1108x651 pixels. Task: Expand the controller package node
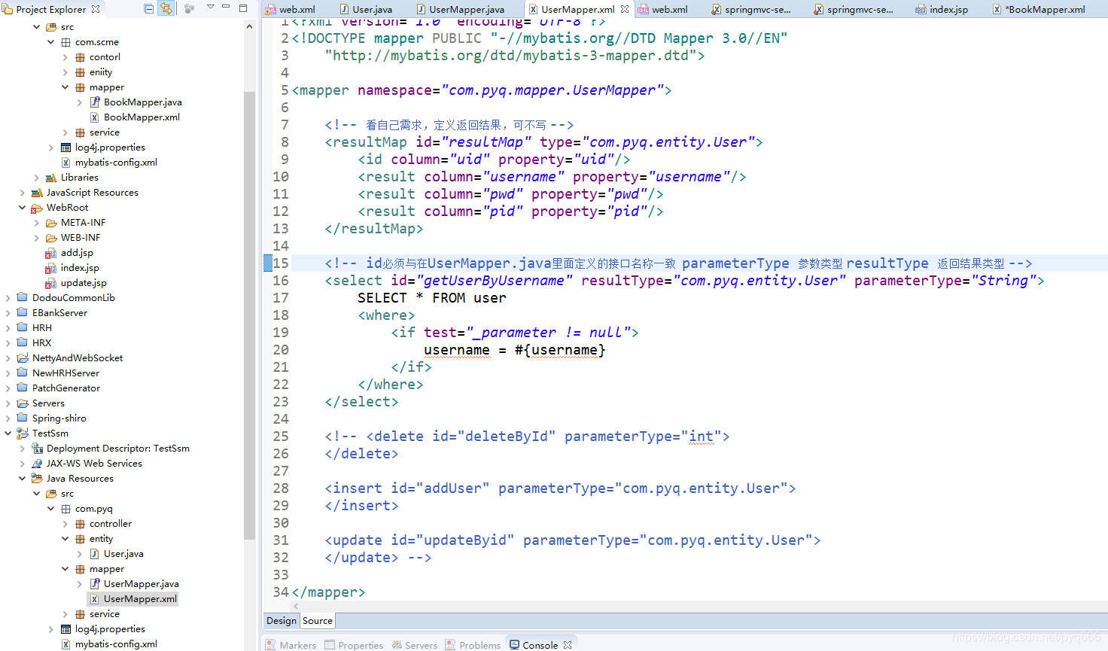pos(65,524)
